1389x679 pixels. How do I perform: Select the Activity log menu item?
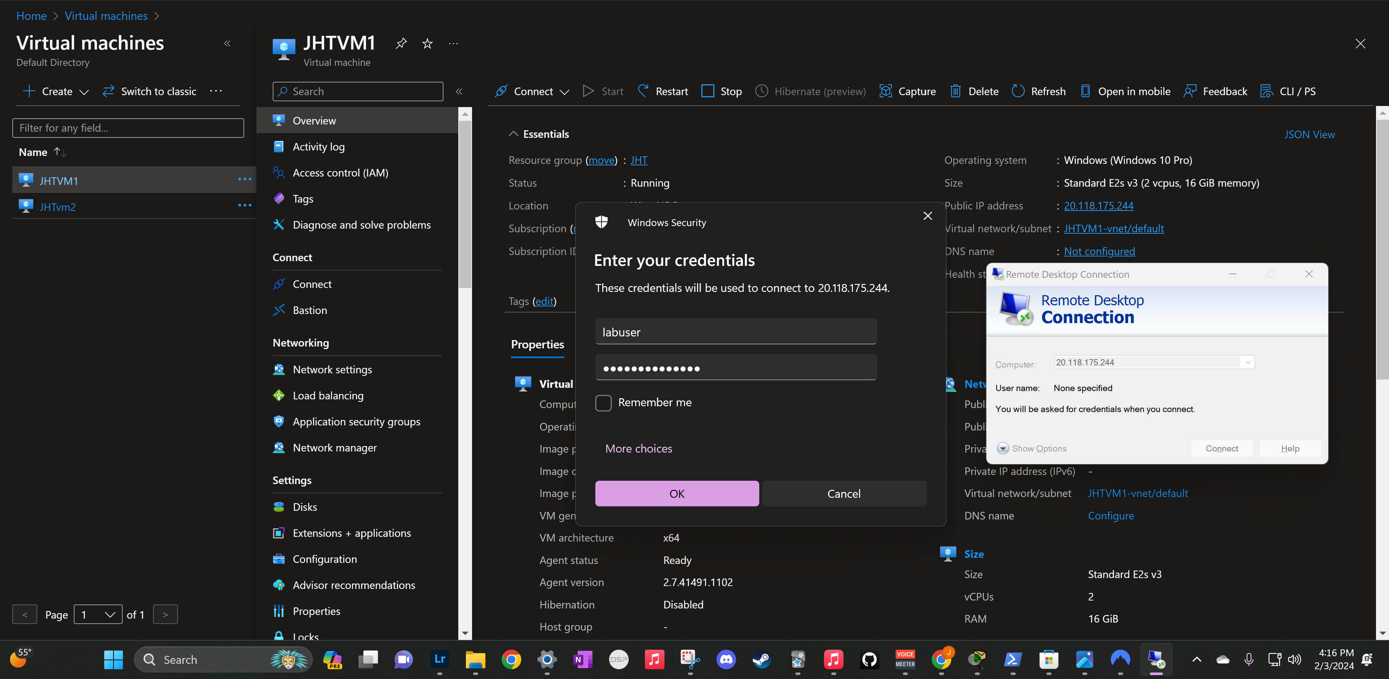click(318, 146)
